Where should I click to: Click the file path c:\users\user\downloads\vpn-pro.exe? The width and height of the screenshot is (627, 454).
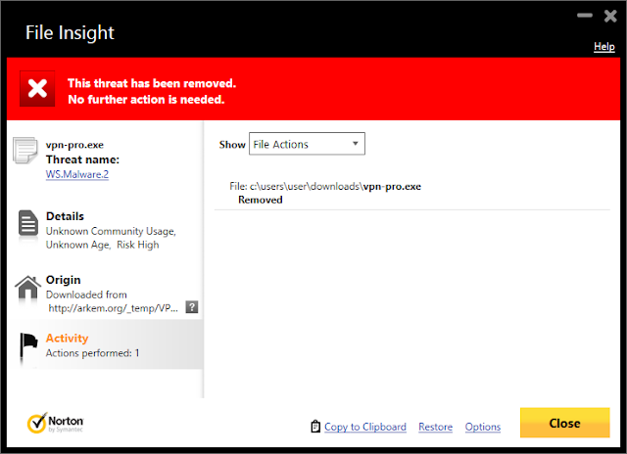coord(325,187)
